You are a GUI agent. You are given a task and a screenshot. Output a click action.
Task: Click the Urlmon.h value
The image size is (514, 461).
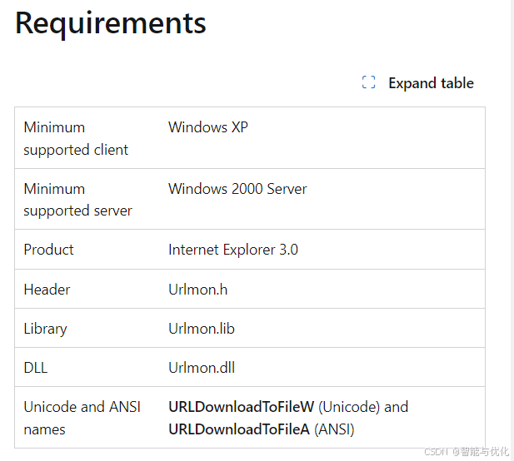pyautogui.click(x=198, y=290)
